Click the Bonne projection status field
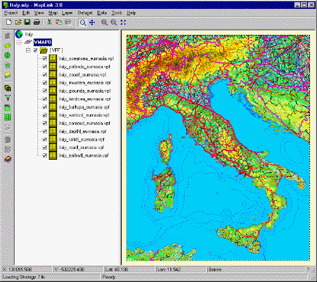Screen dimensions: 317x282 [257, 269]
